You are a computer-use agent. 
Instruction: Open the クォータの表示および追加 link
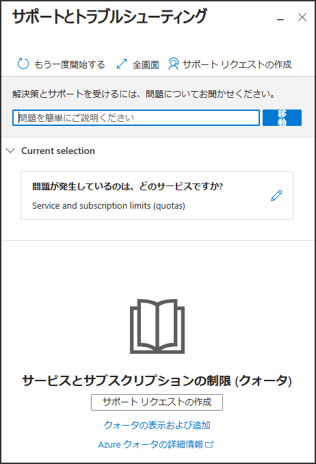(x=157, y=425)
